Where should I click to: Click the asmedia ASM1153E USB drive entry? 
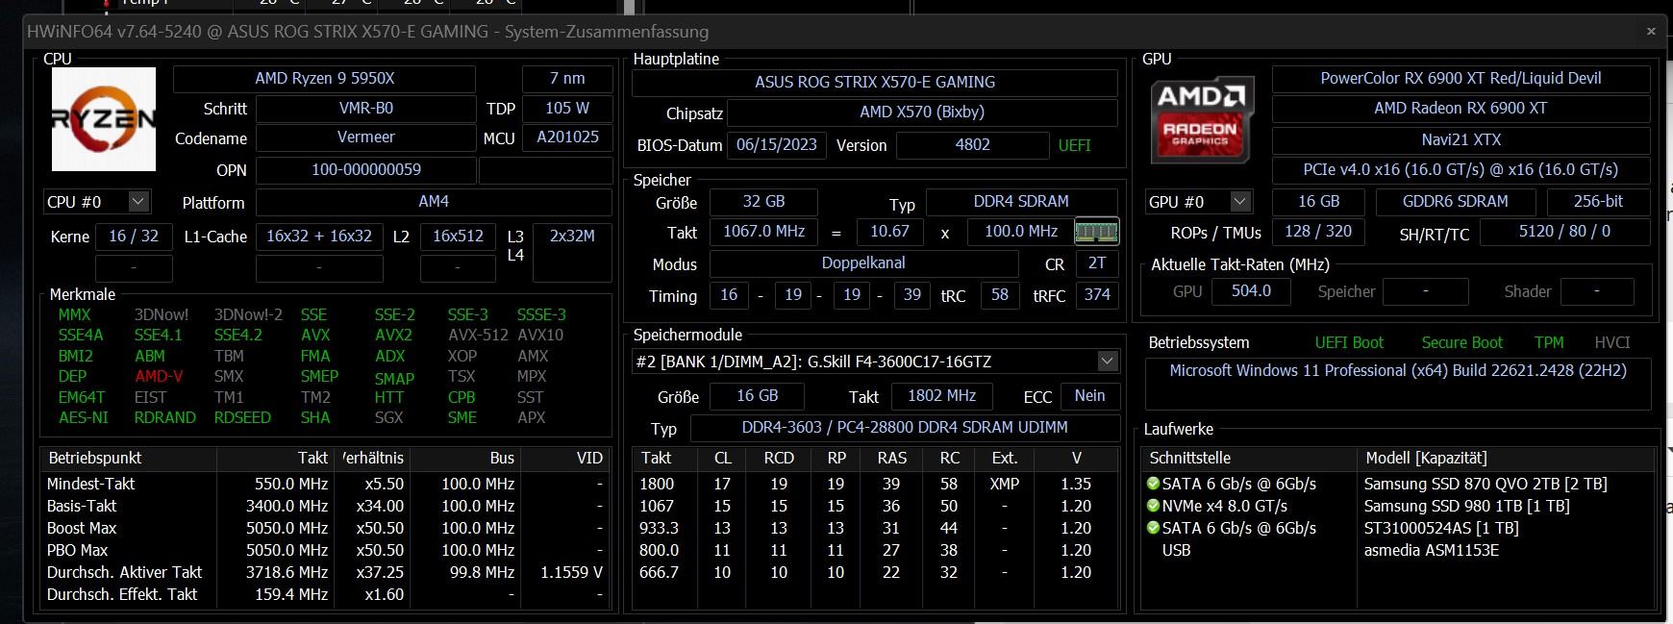tap(1431, 550)
